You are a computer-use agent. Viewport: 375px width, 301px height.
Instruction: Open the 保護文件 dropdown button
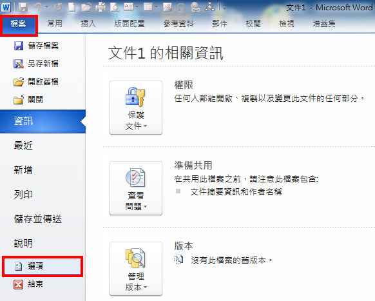point(136,108)
